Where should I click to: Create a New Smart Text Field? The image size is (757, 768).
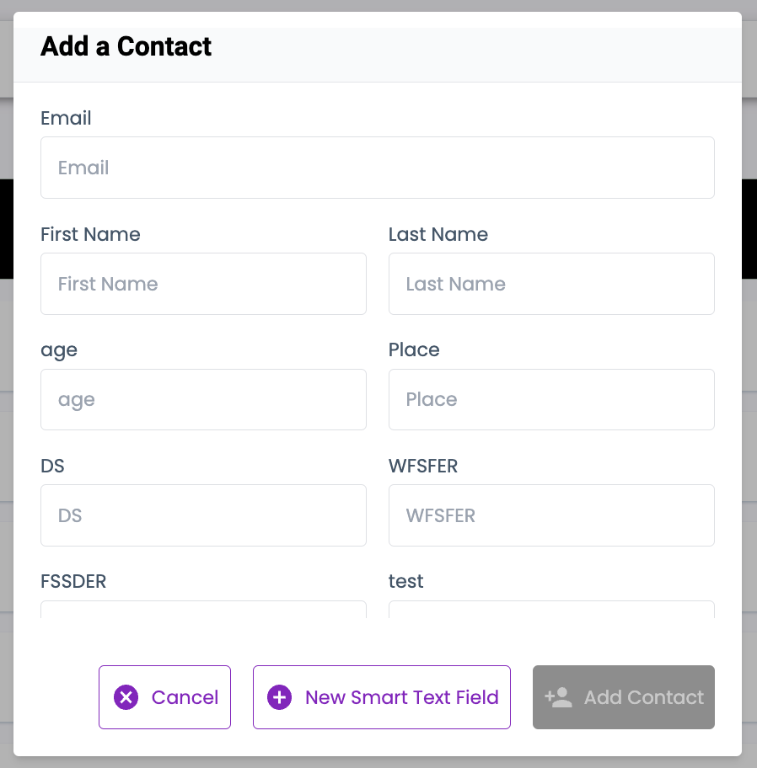[x=382, y=697]
